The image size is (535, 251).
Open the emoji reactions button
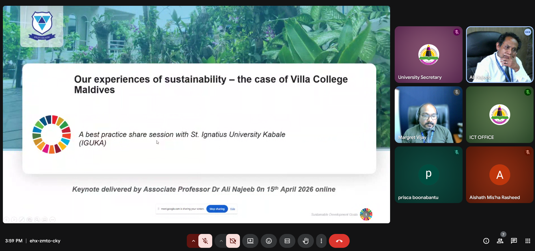tap(269, 241)
